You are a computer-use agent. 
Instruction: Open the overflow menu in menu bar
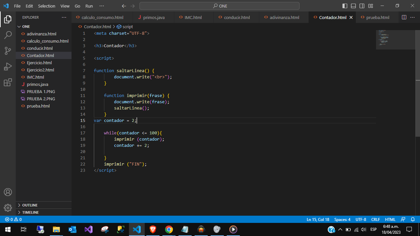click(x=101, y=6)
